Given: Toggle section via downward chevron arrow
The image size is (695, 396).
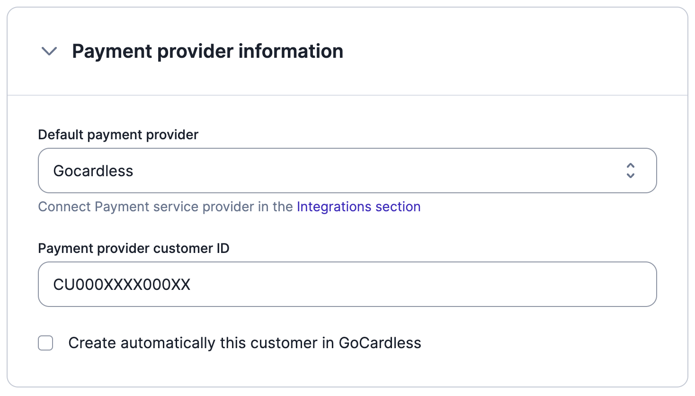Looking at the screenshot, I should 49,51.
